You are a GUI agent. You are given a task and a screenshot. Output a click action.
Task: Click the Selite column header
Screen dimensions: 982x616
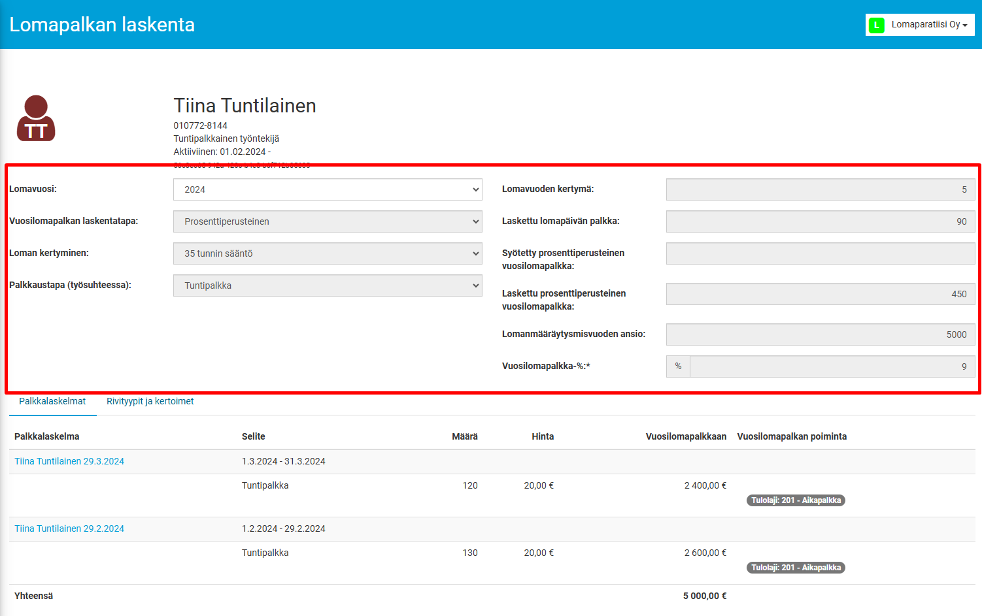[254, 436]
